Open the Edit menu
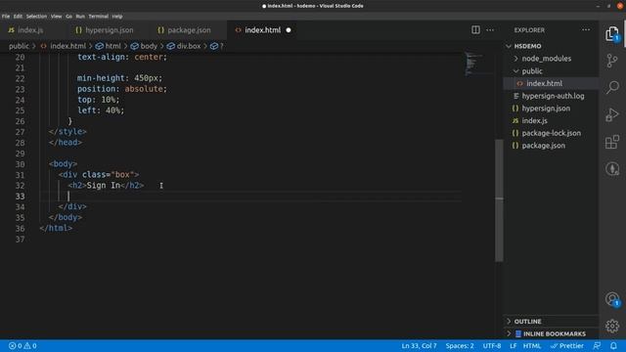This screenshot has height=352, width=626. tap(18, 17)
